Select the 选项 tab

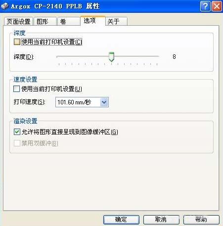pyautogui.click(x=93, y=21)
